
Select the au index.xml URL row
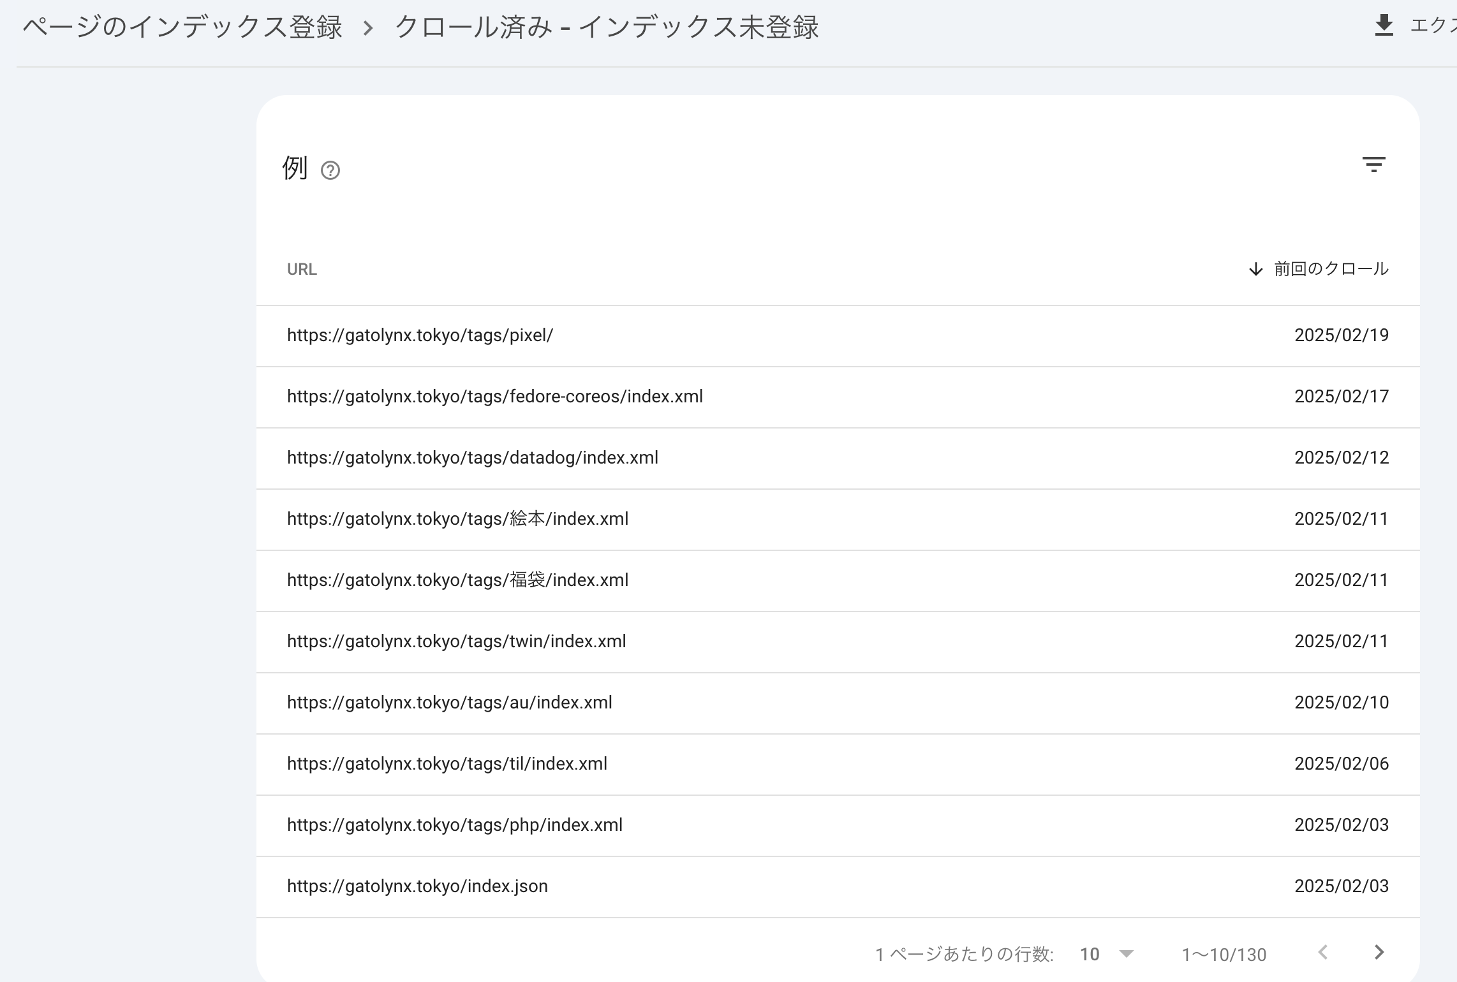pyautogui.click(x=449, y=703)
